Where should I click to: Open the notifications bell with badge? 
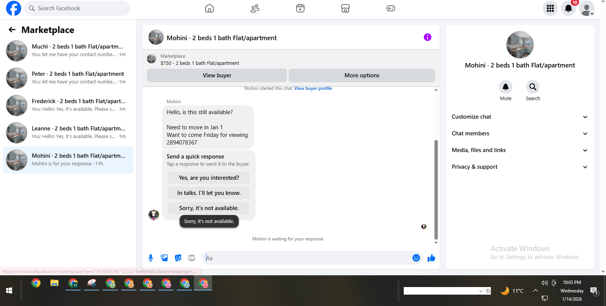point(569,8)
